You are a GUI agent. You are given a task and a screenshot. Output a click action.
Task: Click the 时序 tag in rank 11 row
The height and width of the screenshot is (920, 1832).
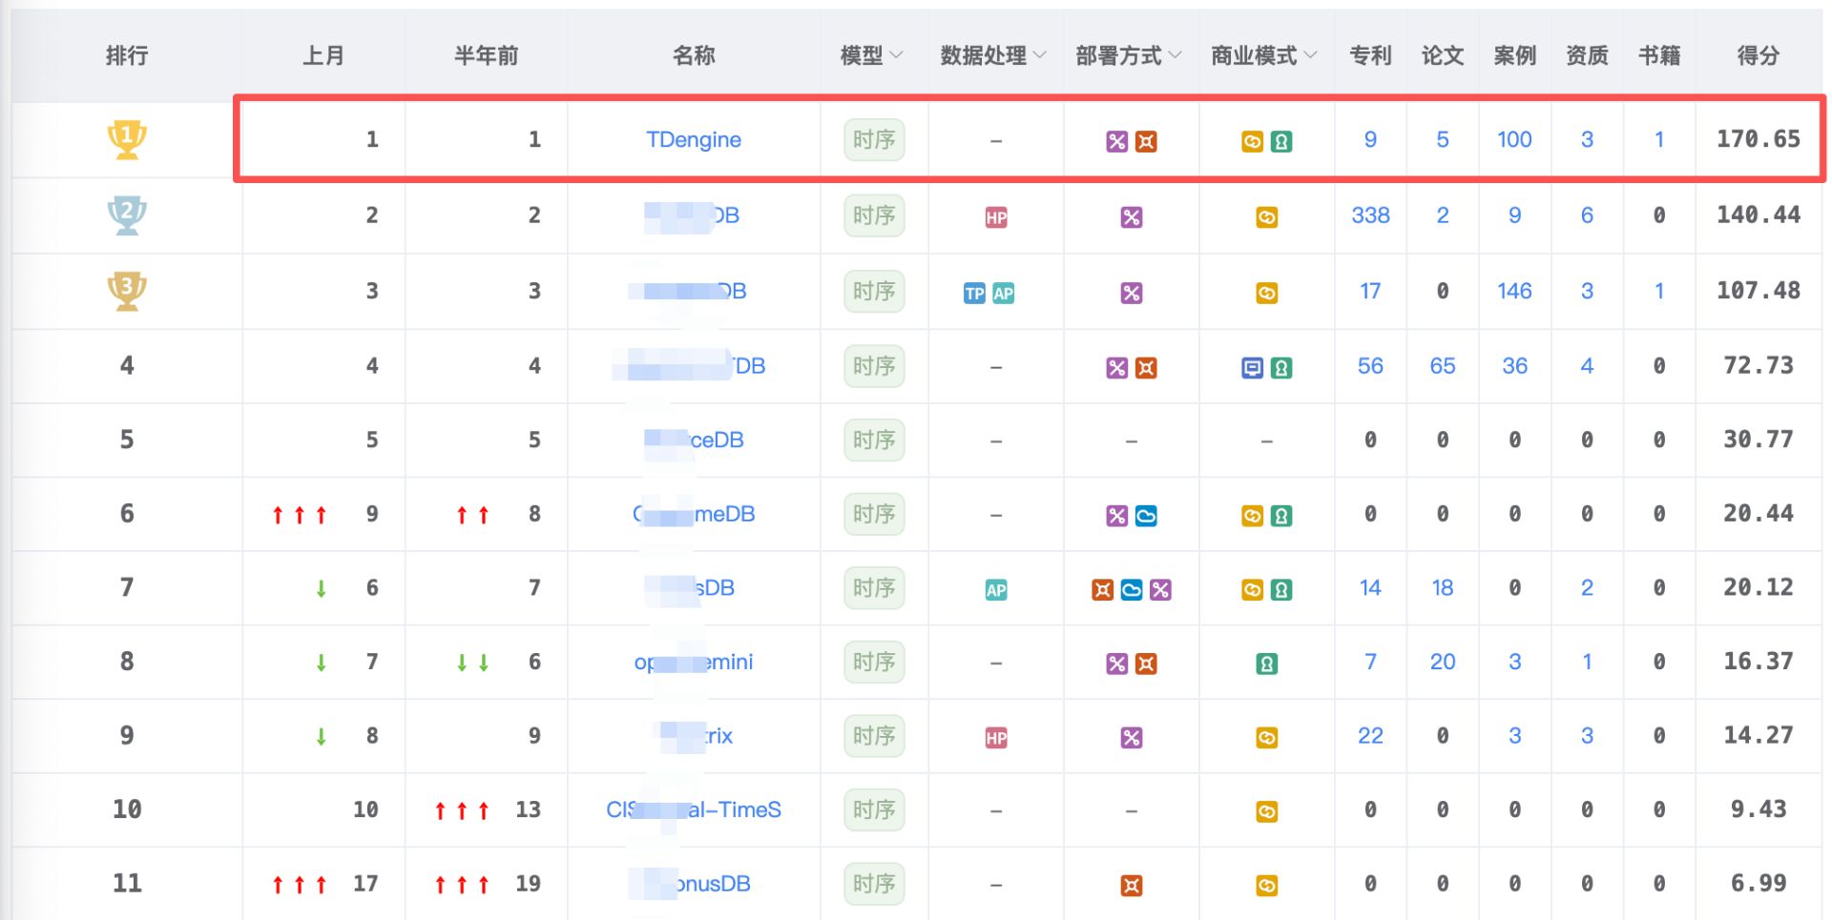point(874,885)
